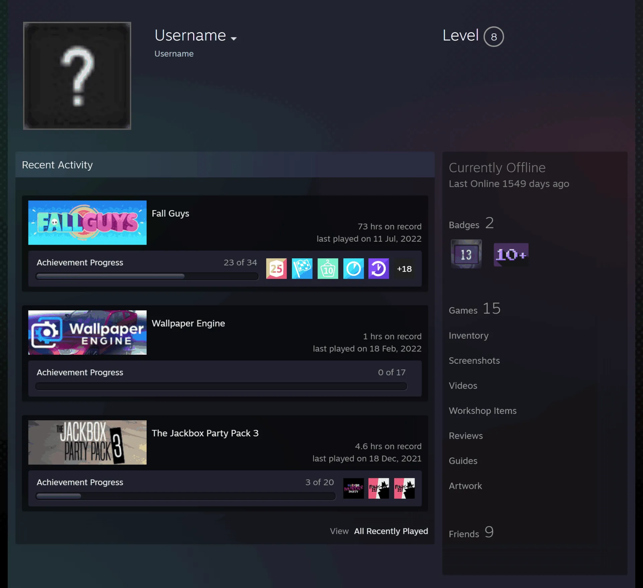Image resolution: width=643 pixels, height=588 pixels.
Task: Click the Wallpaper Engine title link
Action: click(188, 323)
